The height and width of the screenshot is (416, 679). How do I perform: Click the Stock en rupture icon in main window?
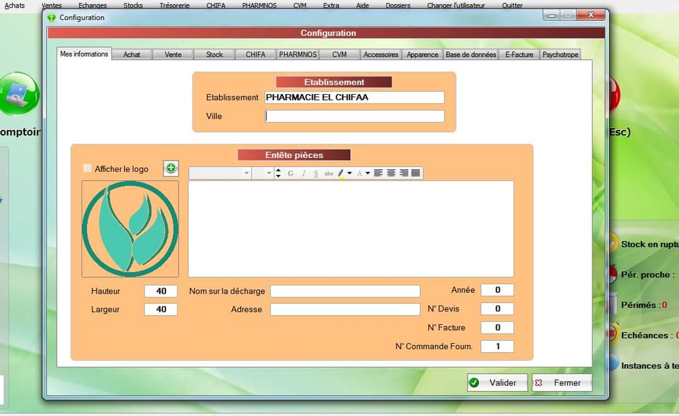pyautogui.click(x=613, y=244)
